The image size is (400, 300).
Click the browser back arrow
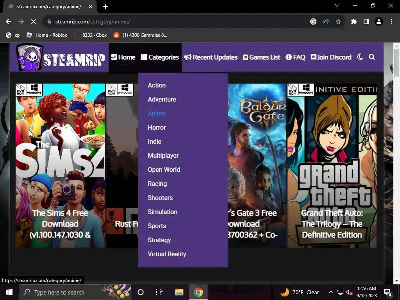[9, 22]
